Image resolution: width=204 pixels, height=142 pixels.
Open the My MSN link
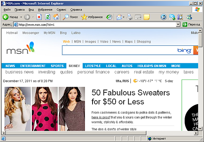tap(49, 33)
